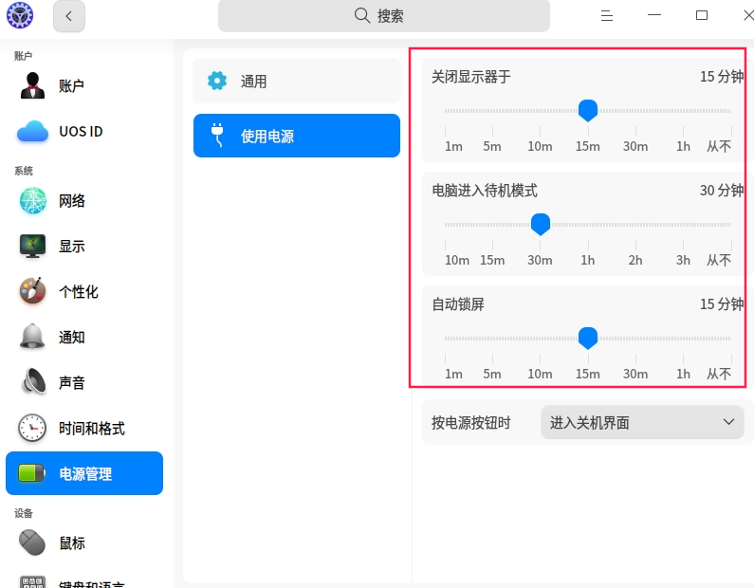
Task: Click the 搜索 search field
Action: tap(384, 16)
